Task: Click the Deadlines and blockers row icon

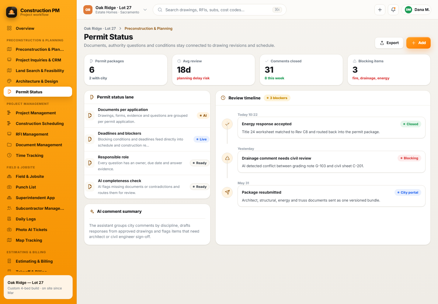Action: tap(90, 139)
